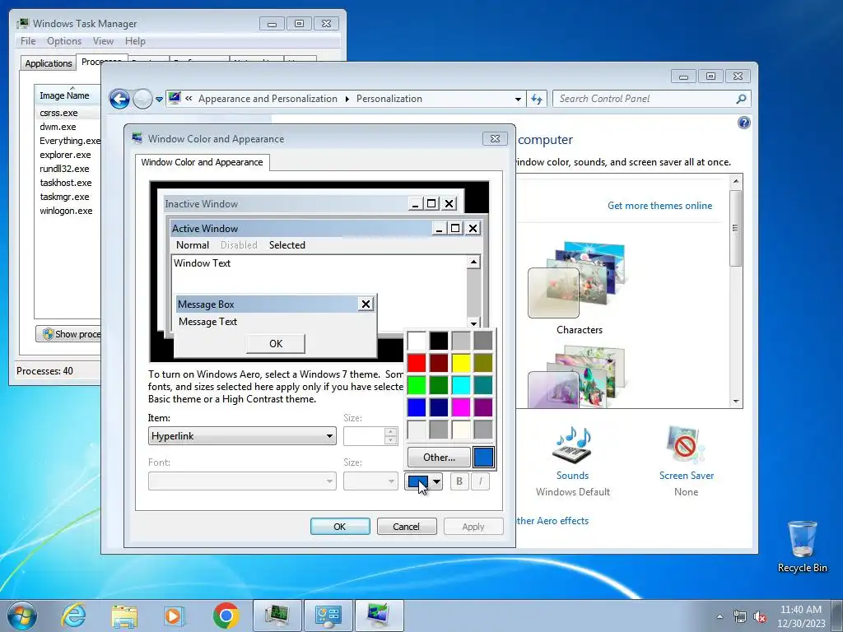
Task: Pick the black color swatch
Action: coord(439,340)
